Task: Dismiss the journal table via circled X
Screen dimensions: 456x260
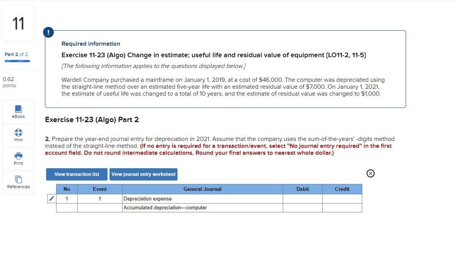Action: [x=370, y=174]
